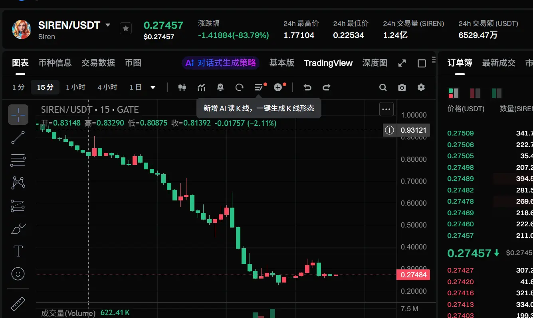Click the ask price 0.27509
The image size is (533, 318).
tap(461, 133)
